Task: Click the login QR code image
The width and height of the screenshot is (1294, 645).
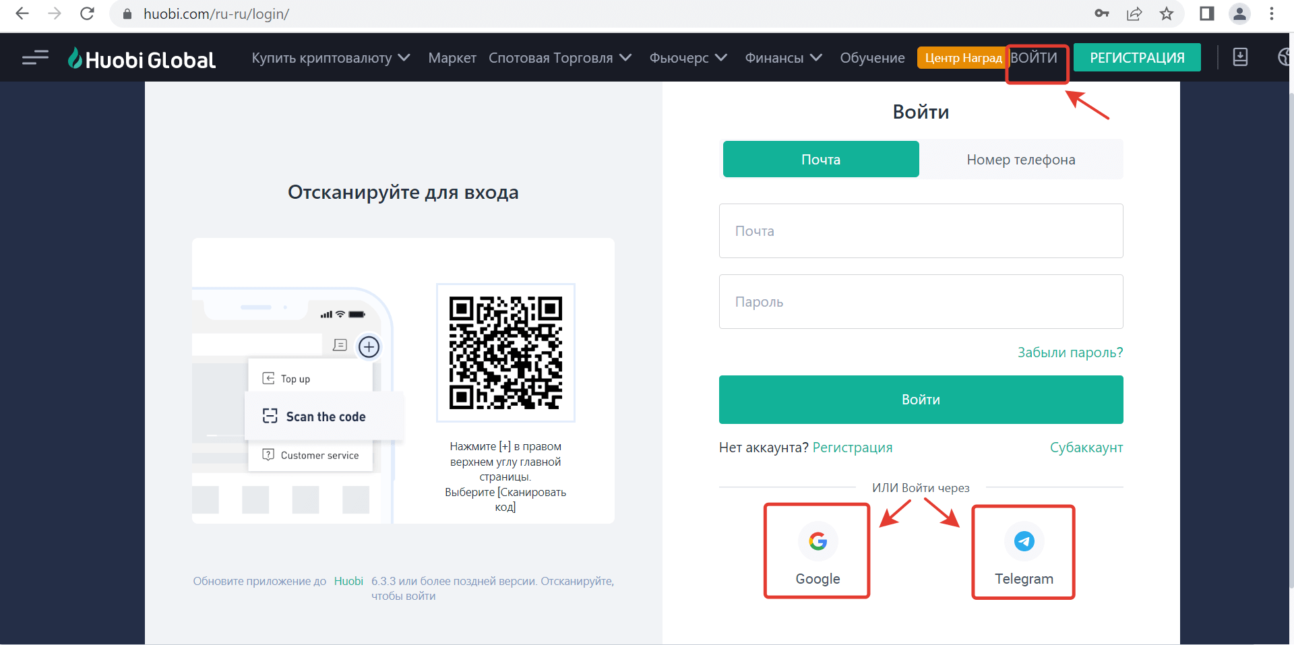Action: [x=505, y=352]
